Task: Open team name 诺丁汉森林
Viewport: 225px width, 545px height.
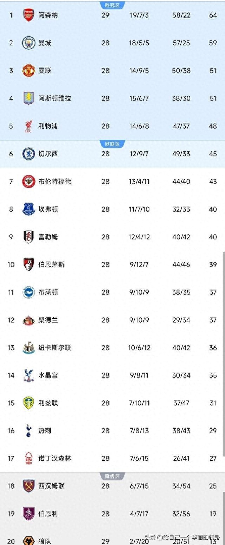Action: pyautogui.click(x=55, y=458)
